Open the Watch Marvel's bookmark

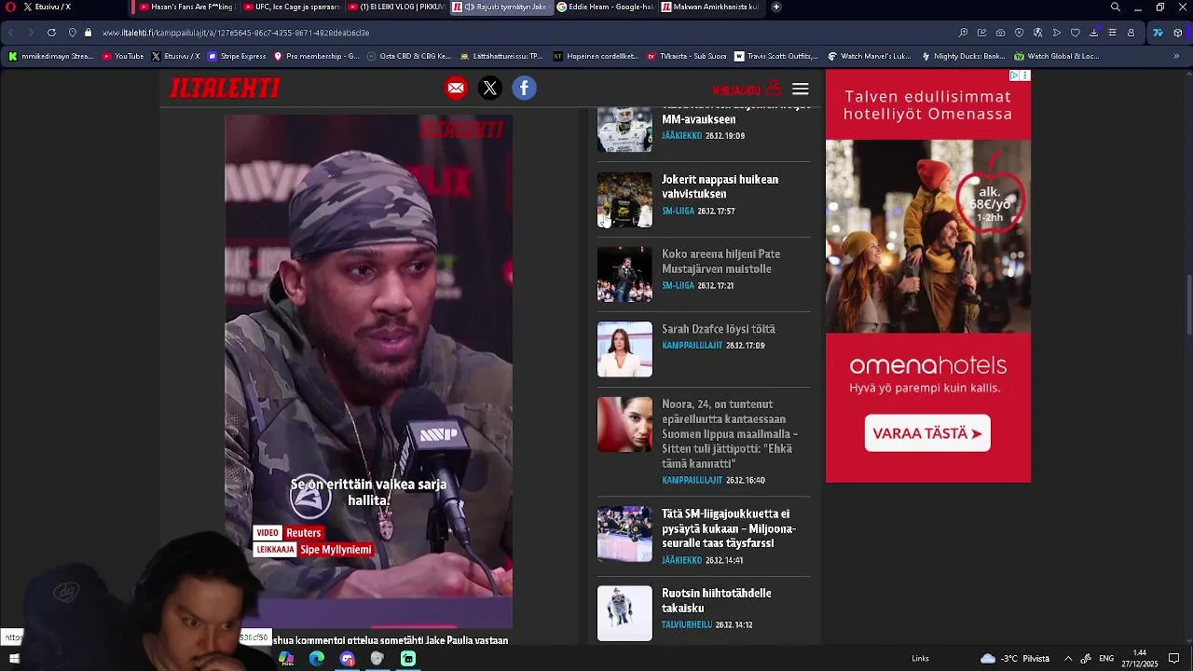coord(869,56)
